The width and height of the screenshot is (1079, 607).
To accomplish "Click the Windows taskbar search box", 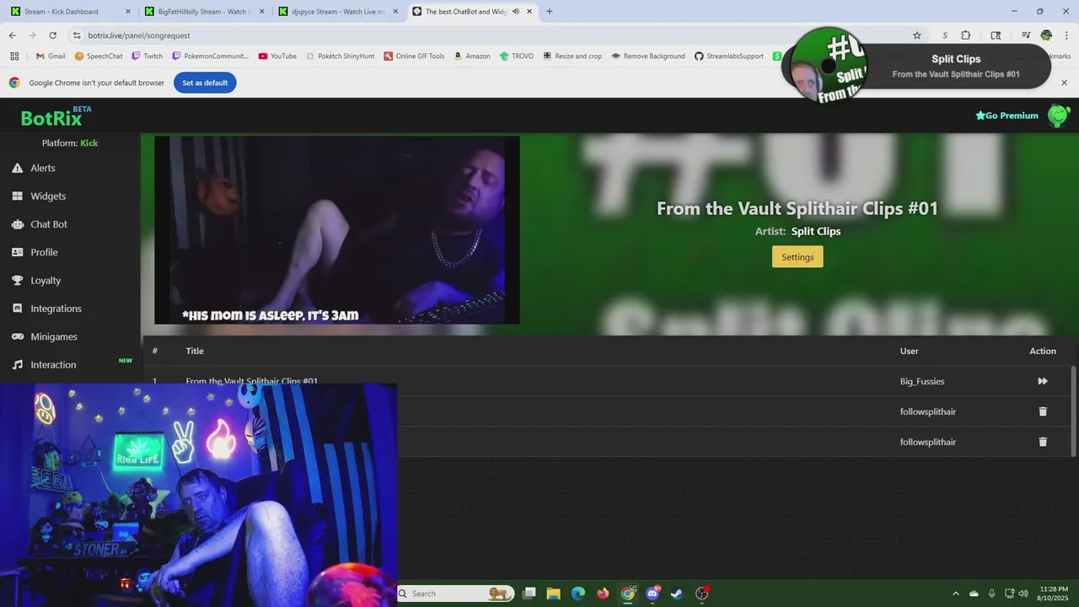I will click(x=456, y=594).
